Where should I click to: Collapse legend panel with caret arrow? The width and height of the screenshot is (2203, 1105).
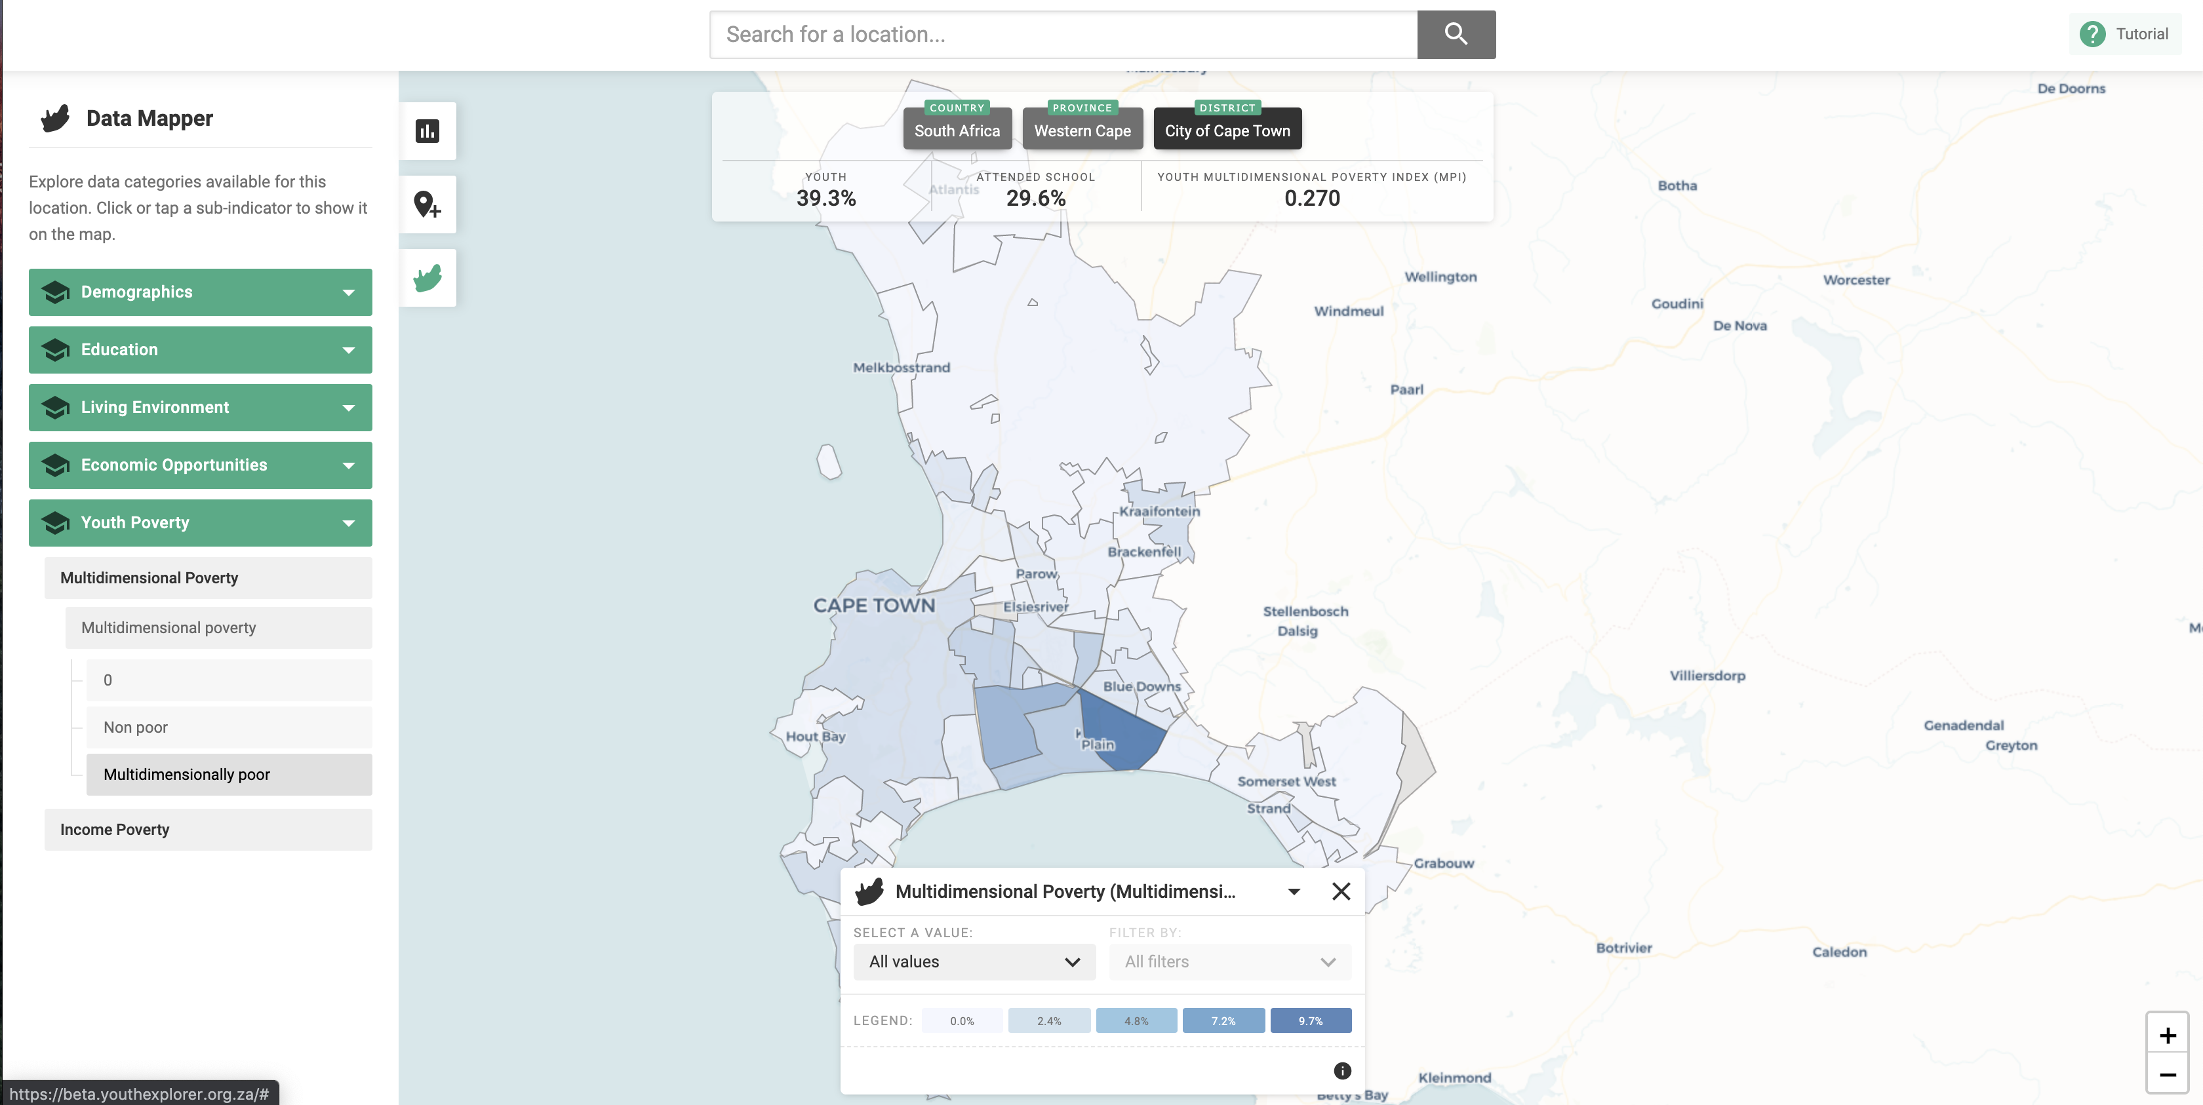(x=1294, y=891)
